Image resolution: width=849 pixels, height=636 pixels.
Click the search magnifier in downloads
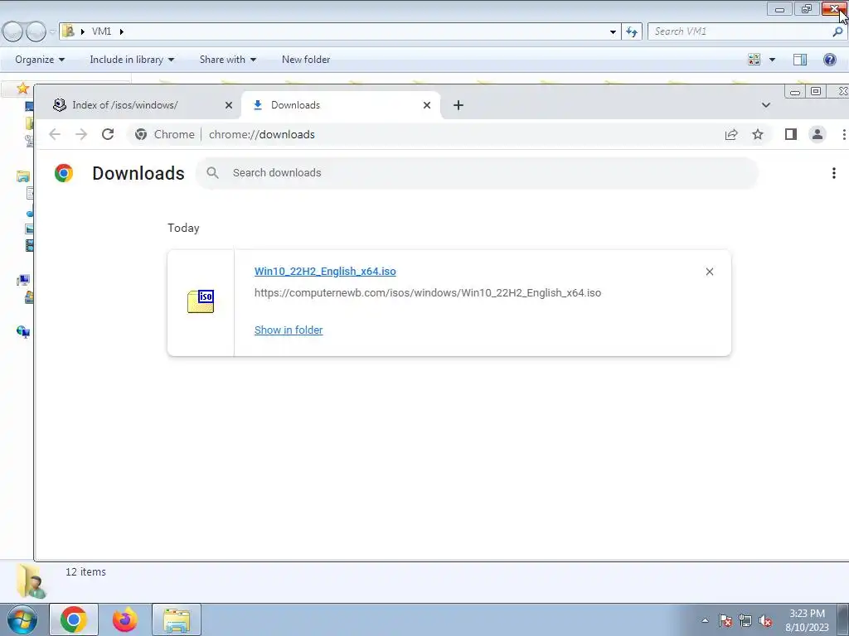[x=213, y=173]
